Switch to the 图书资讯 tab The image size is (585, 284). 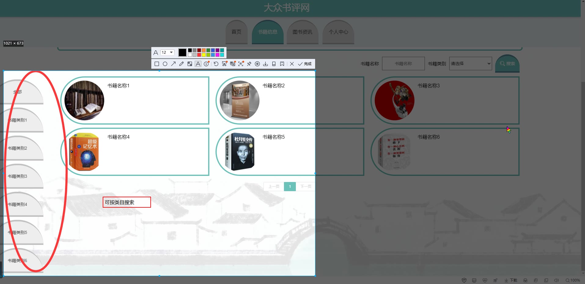pos(302,32)
